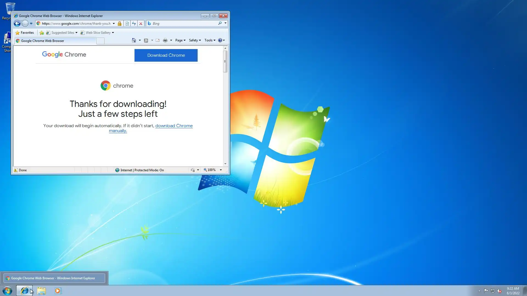Click the Refresh page icon

click(x=134, y=24)
